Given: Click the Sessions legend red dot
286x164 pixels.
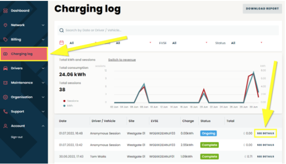Looking at the screenshot, I should pos(64,101).
